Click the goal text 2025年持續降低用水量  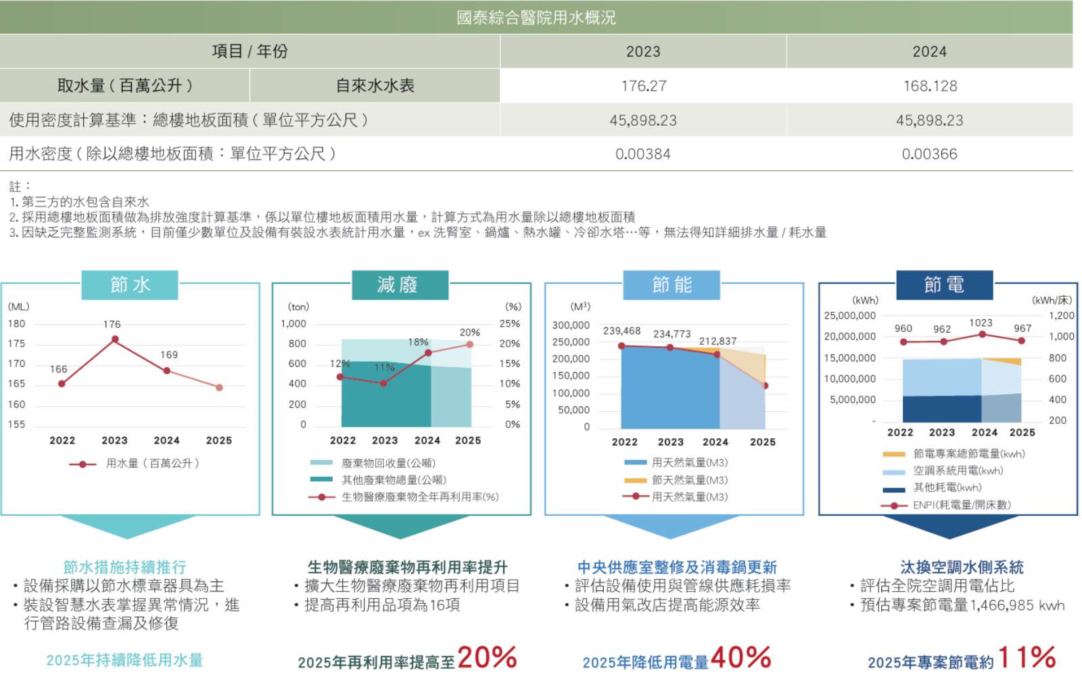coord(125,660)
